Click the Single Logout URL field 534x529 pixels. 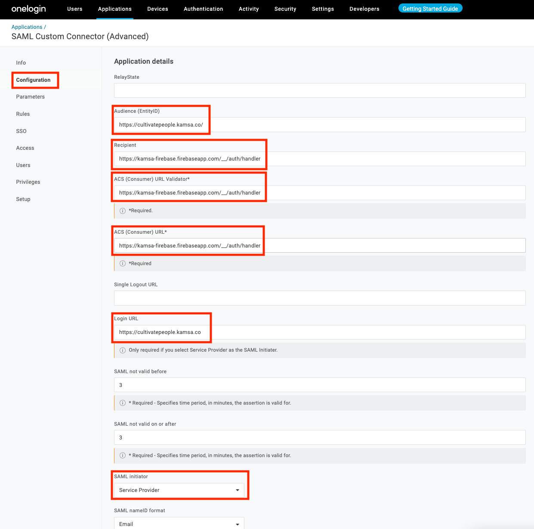coord(320,298)
